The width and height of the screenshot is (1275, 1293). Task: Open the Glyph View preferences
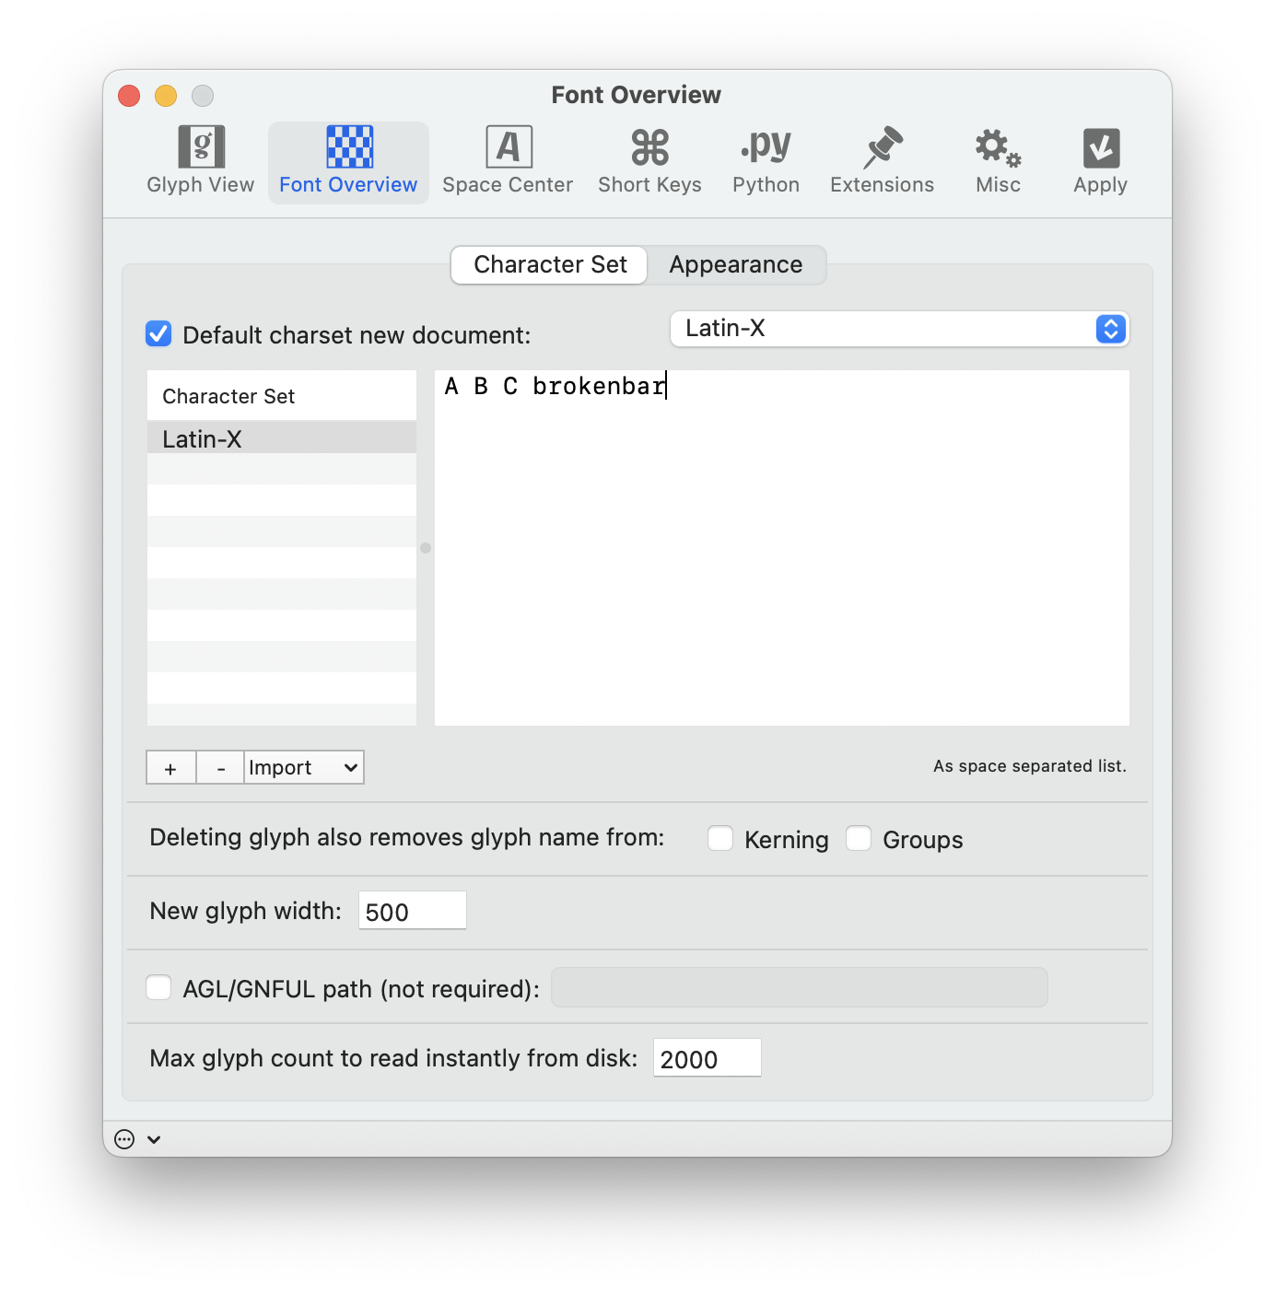[x=201, y=161]
